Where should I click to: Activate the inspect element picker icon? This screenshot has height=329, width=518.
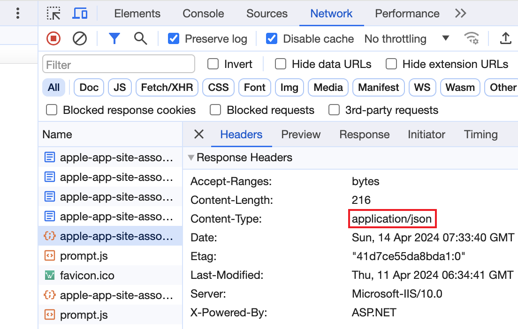click(x=53, y=14)
